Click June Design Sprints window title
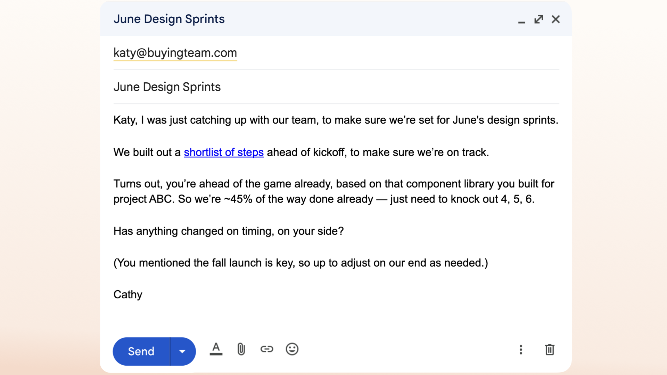Image resolution: width=667 pixels, height=375 pixels. [x=169, y=19]
